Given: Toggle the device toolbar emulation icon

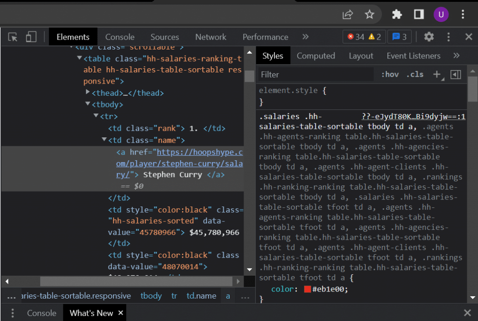Looking at the screenshot, I should point(31,36).
